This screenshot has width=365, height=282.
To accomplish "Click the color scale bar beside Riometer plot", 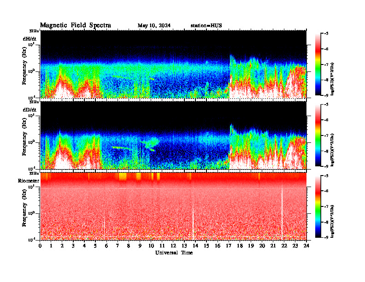I will pos(318,206).
